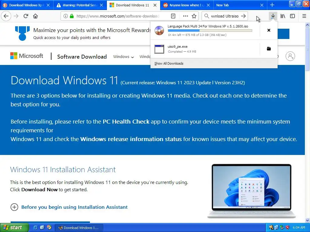Click the forward navigation arrow

pyautogui.click(x=16, y=16)
